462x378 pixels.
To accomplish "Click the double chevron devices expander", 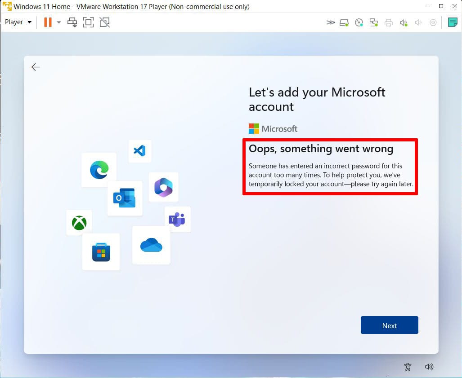I will tap(331, 22).
